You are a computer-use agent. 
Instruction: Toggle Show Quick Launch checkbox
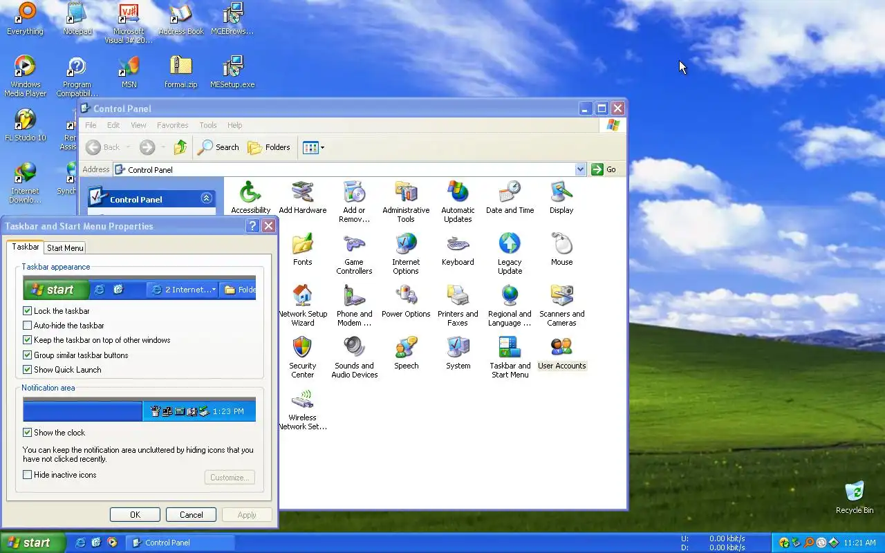tap(28, 370)
